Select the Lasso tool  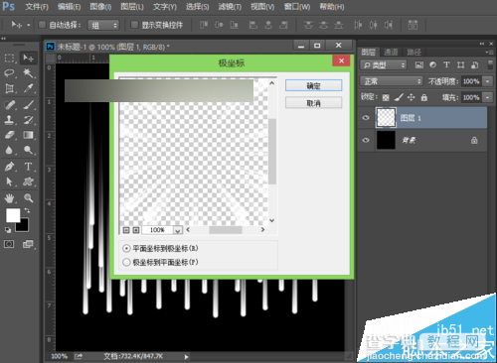[9, 73]
